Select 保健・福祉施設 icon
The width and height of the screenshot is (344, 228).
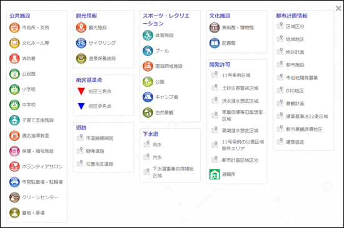coord(14,151)
